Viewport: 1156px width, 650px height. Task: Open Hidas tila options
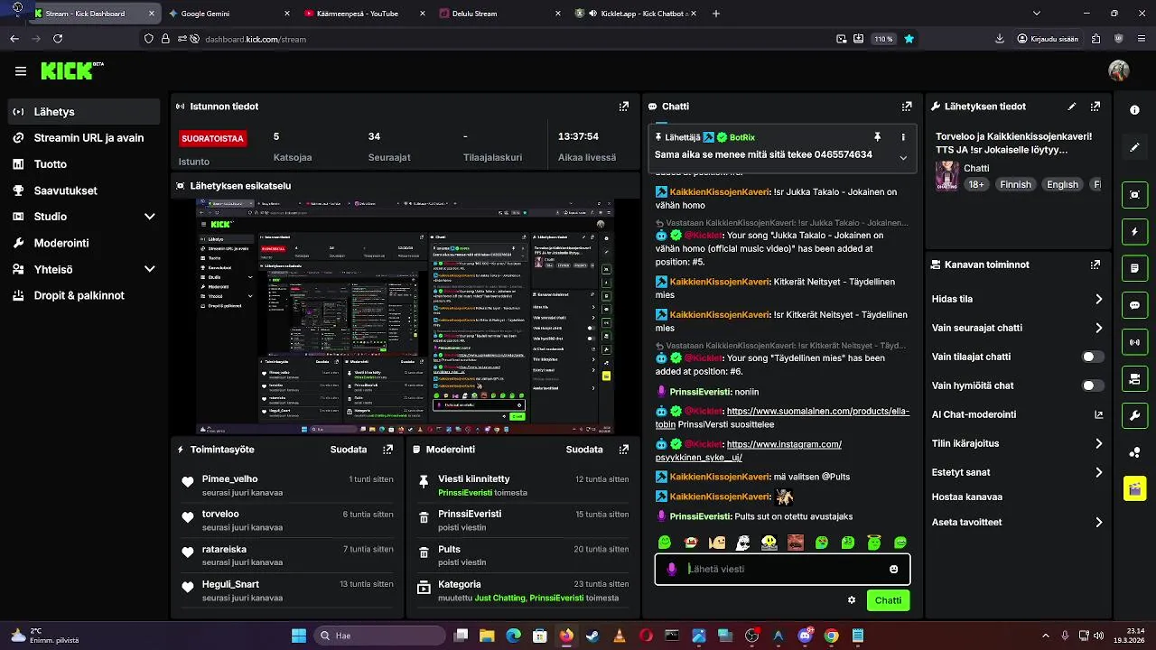(1017, 299)
